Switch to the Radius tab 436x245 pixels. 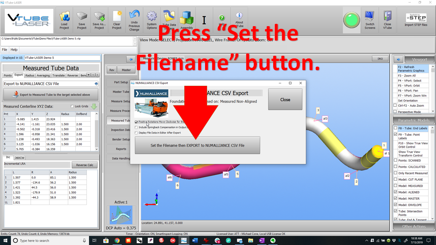point(30,75)
